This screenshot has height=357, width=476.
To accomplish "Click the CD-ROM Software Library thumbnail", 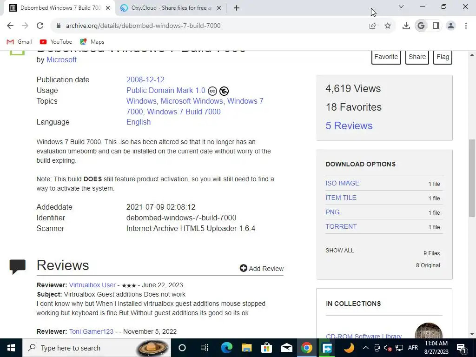I will pyautogui.click(x=428, y=331).
